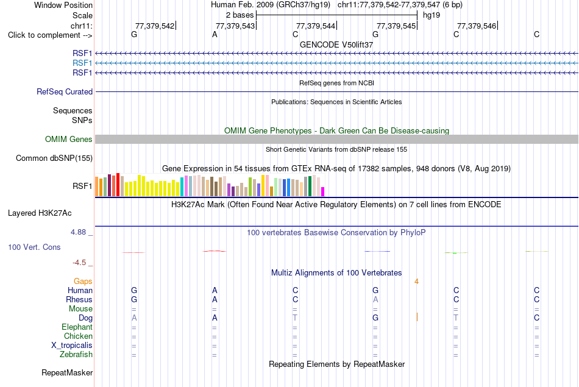Click the magenta last bar in GTEx chart

tap(323, 191)
